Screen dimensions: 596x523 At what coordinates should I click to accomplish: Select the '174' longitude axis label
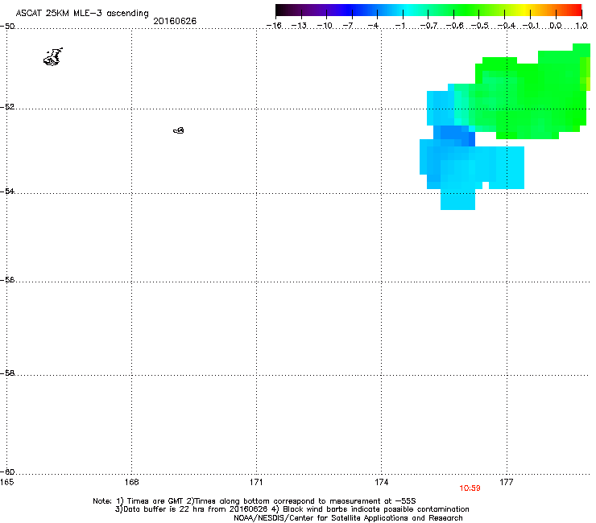coord(381,482)
